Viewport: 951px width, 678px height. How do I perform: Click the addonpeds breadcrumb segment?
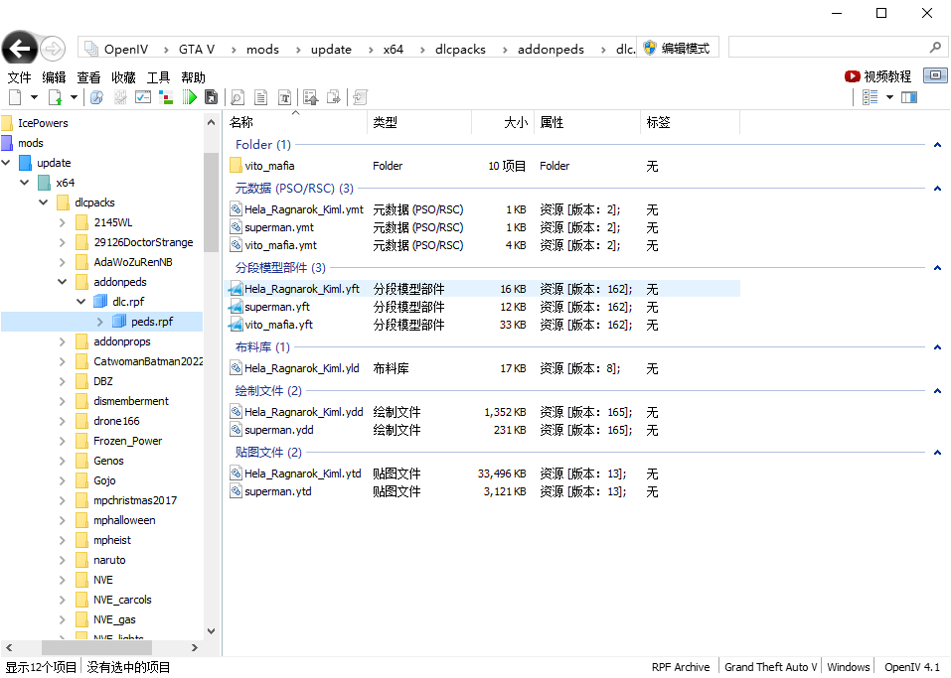[x=551, y=49]
